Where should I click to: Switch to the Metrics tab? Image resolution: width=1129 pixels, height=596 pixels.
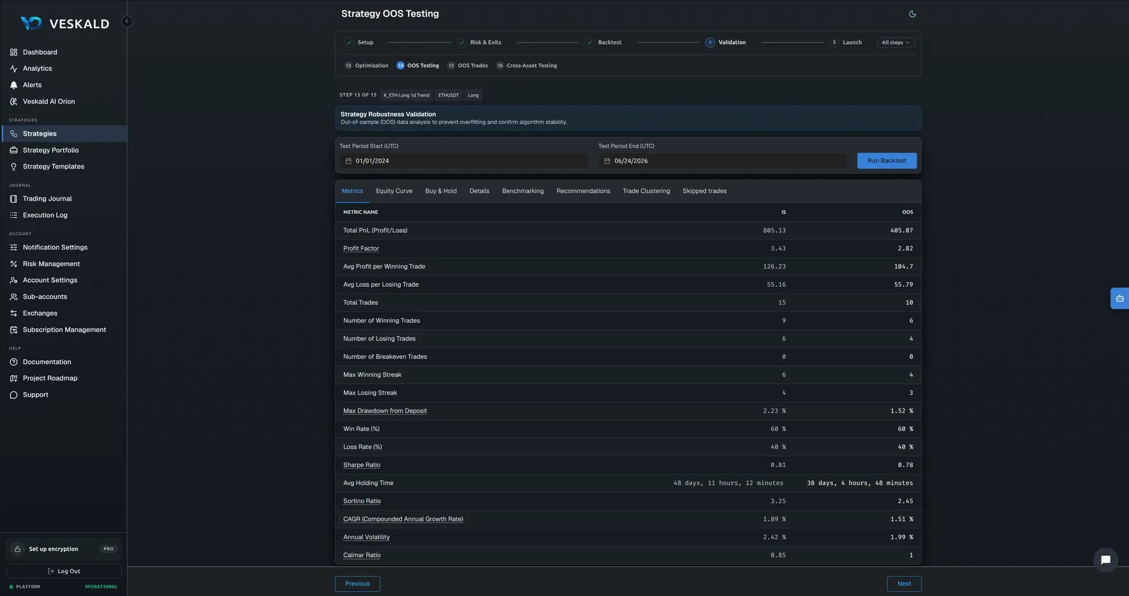352,191
